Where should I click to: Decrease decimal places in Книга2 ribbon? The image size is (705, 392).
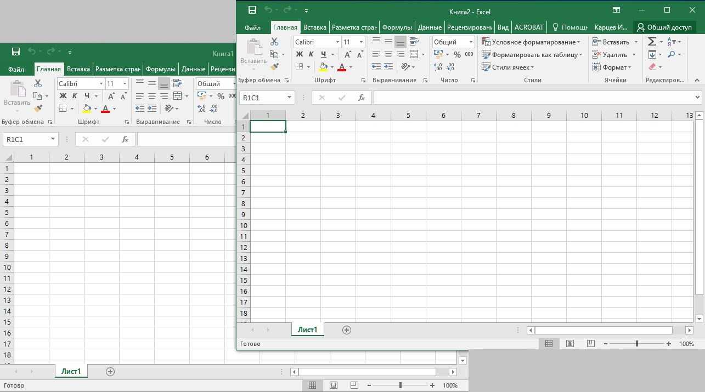451,67
